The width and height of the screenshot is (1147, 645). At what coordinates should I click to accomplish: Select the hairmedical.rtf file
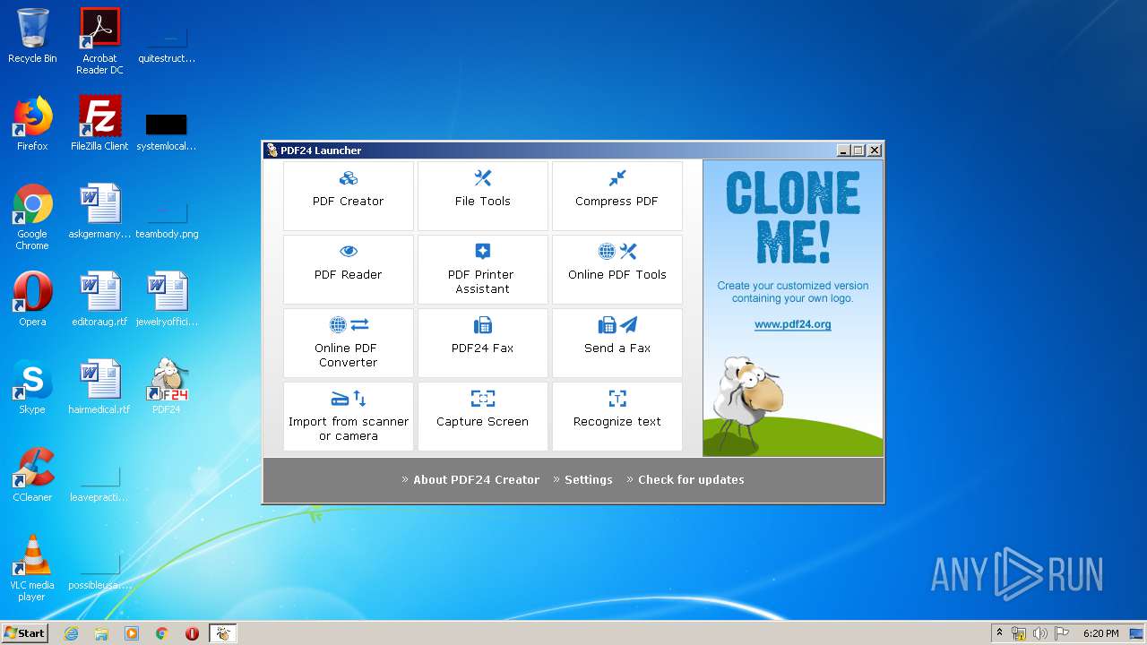[x=99, y=387]
